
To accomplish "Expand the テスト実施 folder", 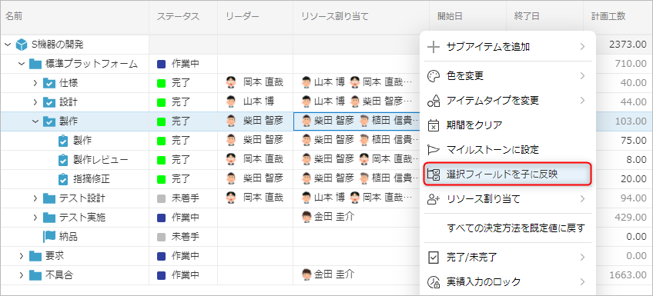I will click(x=35, y=218).
